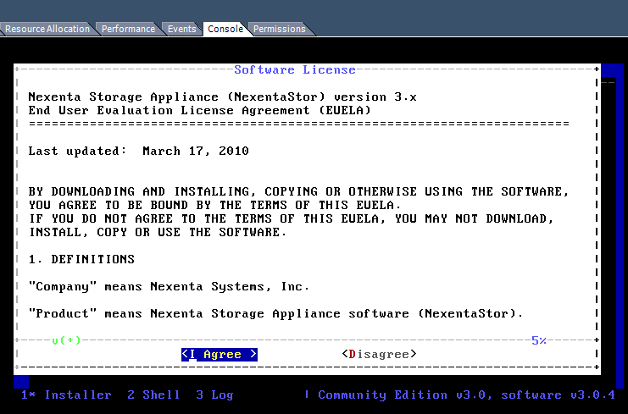Click 'End User Evaluation License Agreement (EUELA)' line
Viewport: 628px width, 414px height.
coord(199,110)
